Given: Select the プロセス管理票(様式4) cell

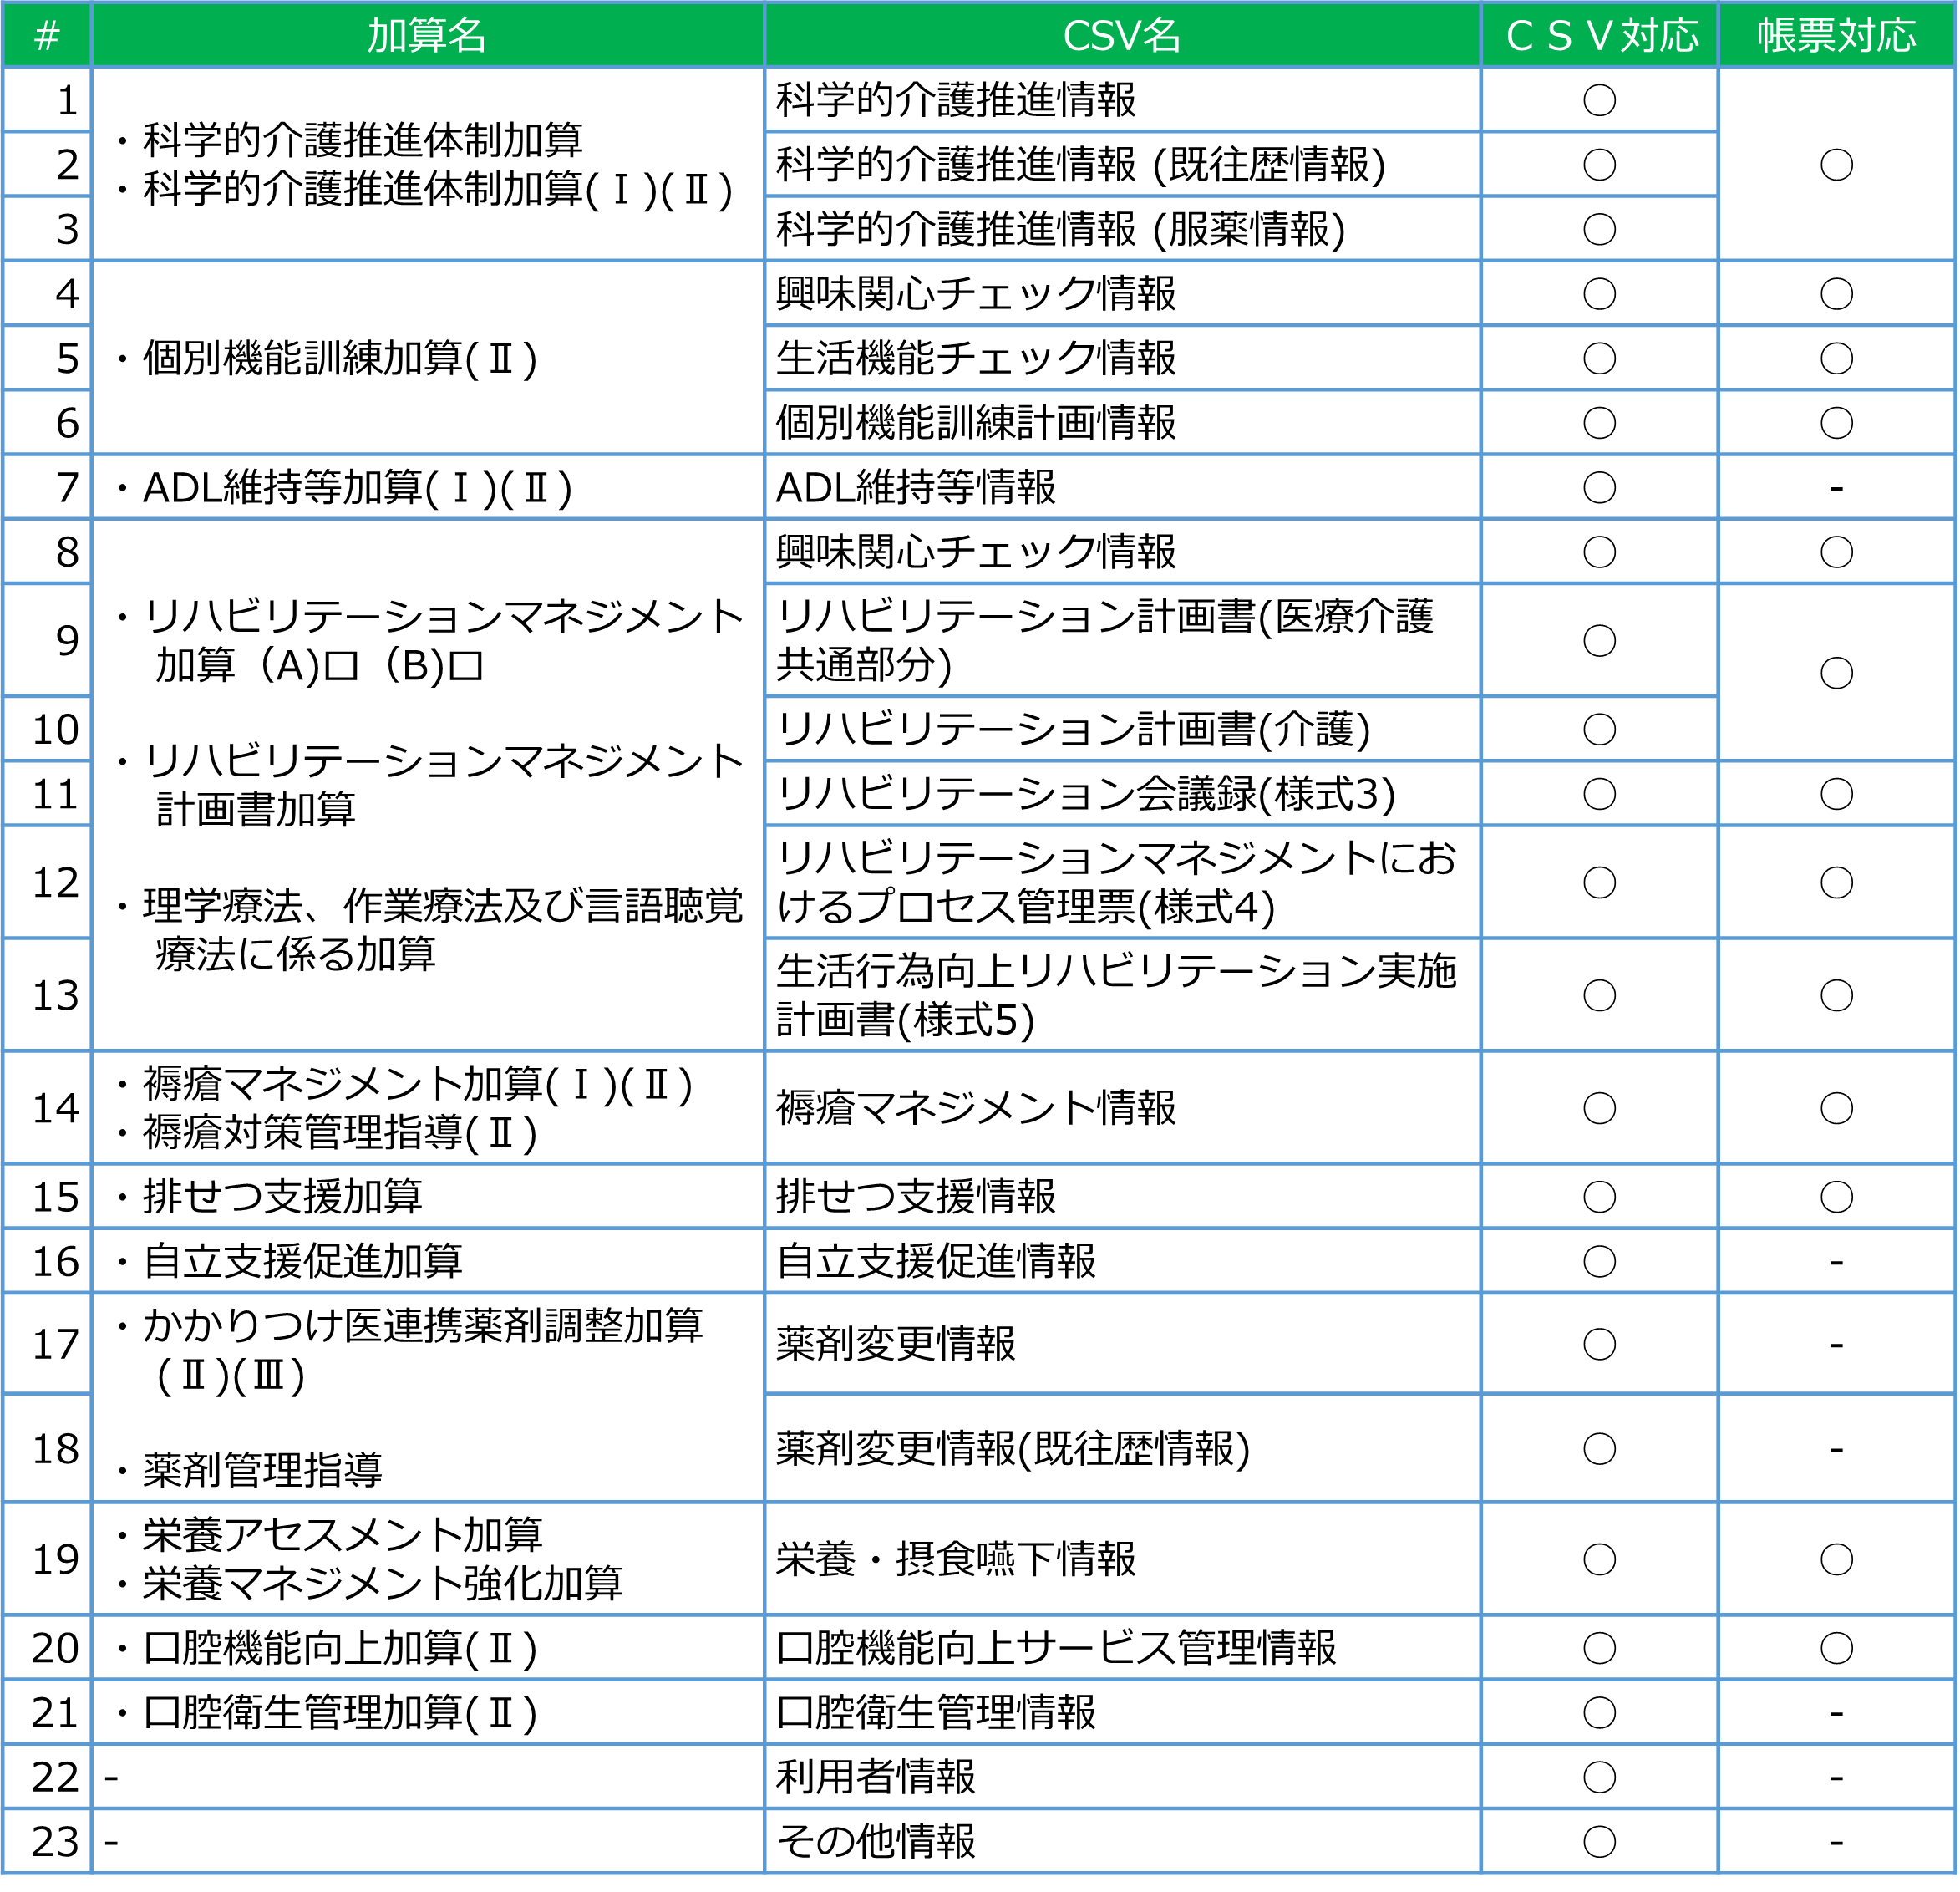Looking at the screenshot, I should (1122, 882).
